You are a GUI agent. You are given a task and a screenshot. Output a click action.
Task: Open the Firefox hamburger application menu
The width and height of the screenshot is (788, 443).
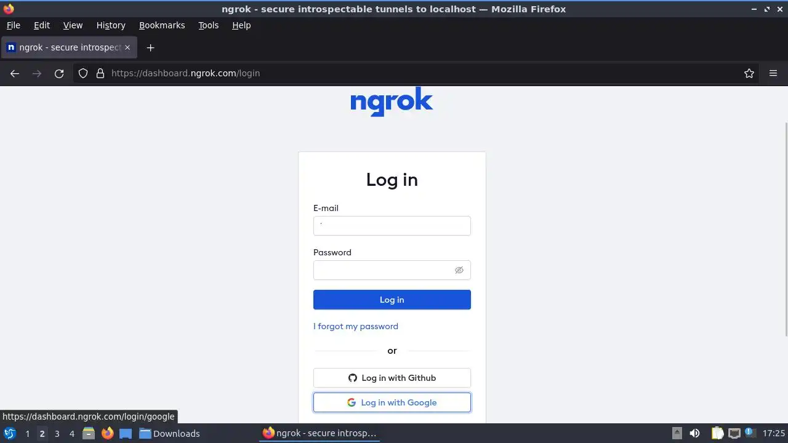coord(773,73)
